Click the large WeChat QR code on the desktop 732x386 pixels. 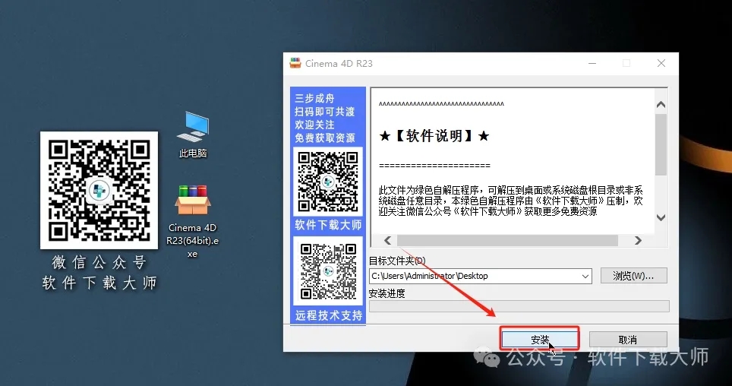tap(99, 190)
